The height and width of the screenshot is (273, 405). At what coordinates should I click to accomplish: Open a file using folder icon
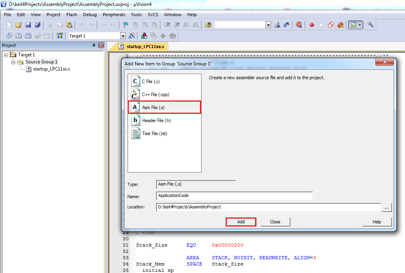[19, 25]
